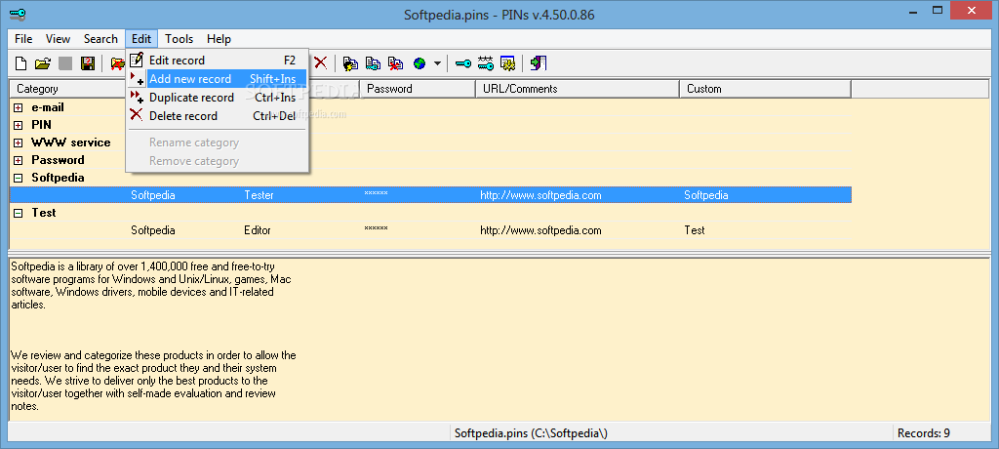Open a file using the folder toolbar icon
The width and height of the screenshot is (999, 449).
coord(42,63)
